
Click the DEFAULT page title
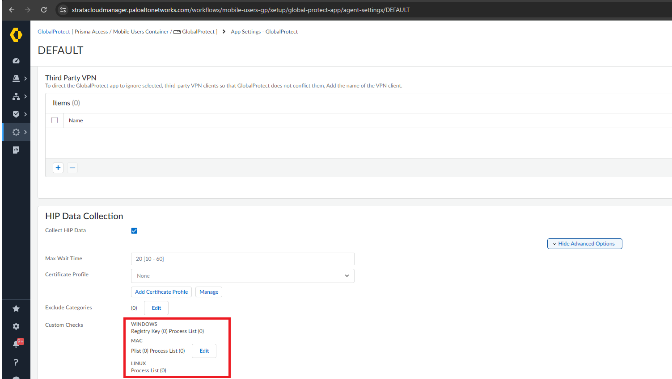(60, 50)
